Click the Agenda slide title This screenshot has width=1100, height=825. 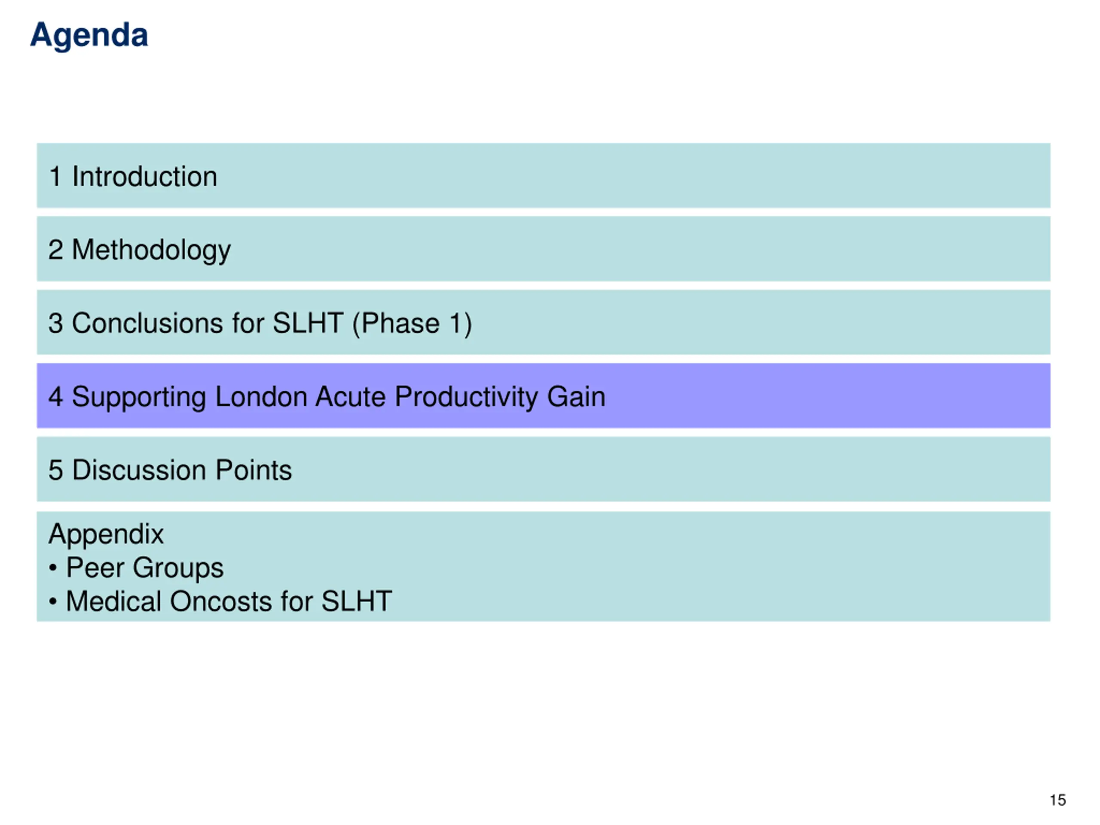click(x=89, y=36)
